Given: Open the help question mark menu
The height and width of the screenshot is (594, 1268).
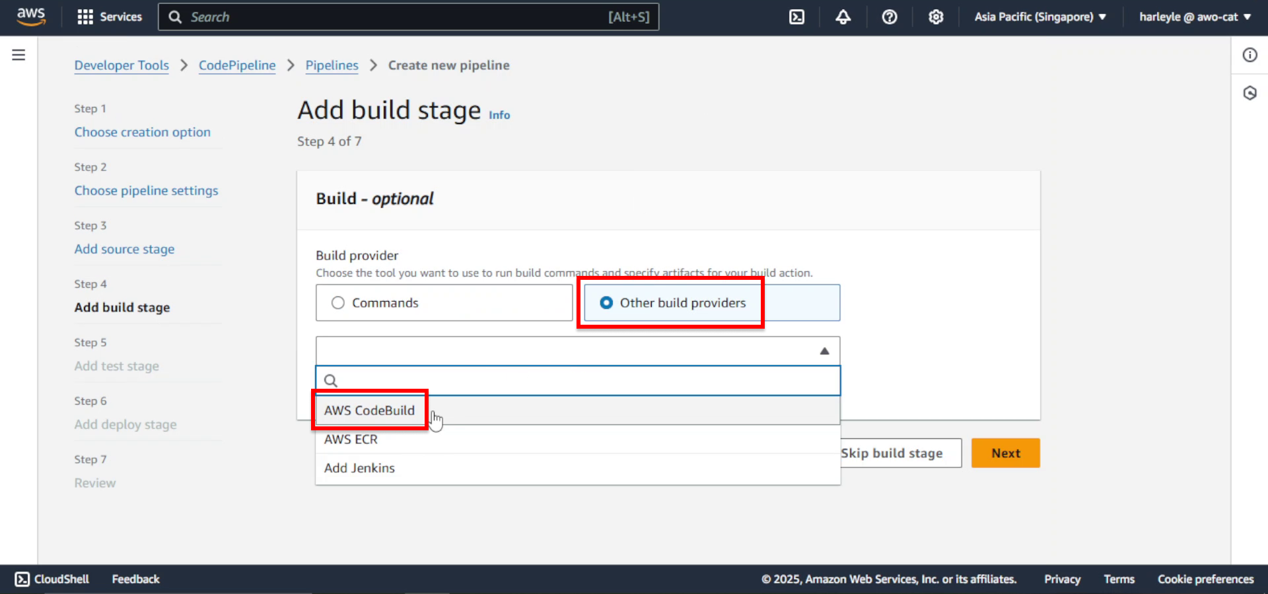Looking at the screenshot, I should pyautogui.click(x=890, y=17).
